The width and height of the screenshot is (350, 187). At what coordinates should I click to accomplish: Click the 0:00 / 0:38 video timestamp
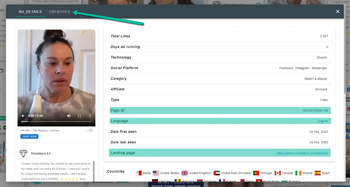[x=35, y=116]
